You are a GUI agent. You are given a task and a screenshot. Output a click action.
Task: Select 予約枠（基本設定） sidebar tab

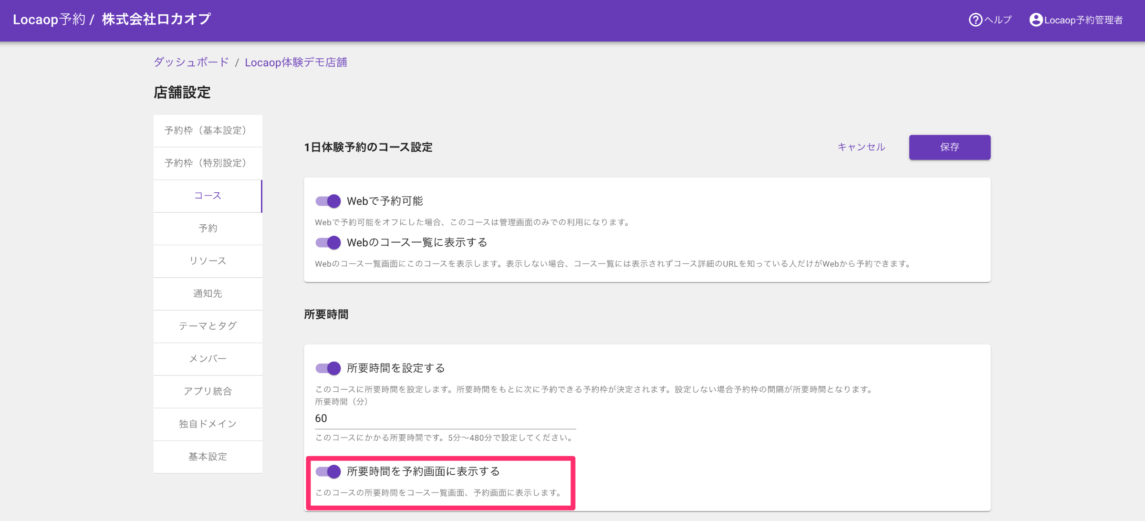coord(208,130)
